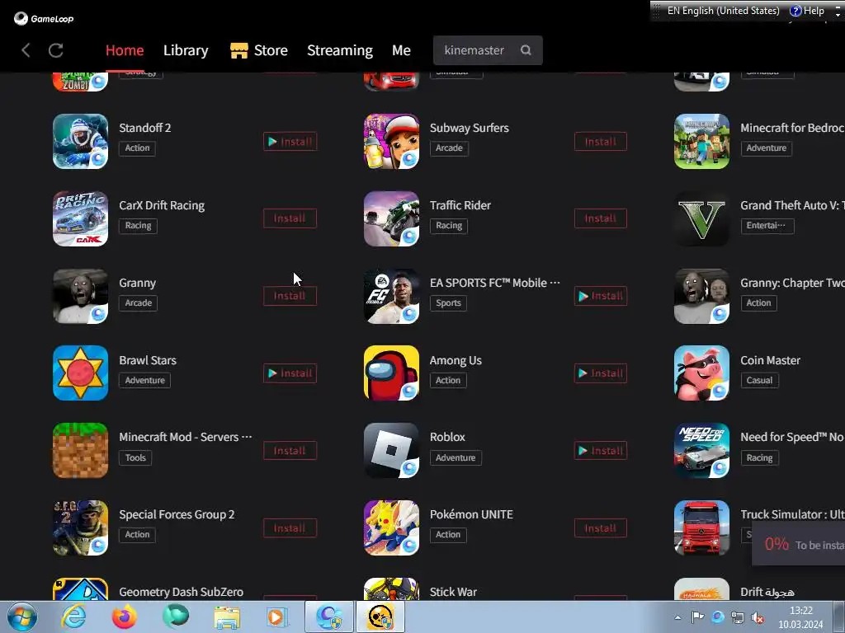Screen dimensions: 845x633
Task: Open the Among Us game icon
Action: tap(391, 373)
